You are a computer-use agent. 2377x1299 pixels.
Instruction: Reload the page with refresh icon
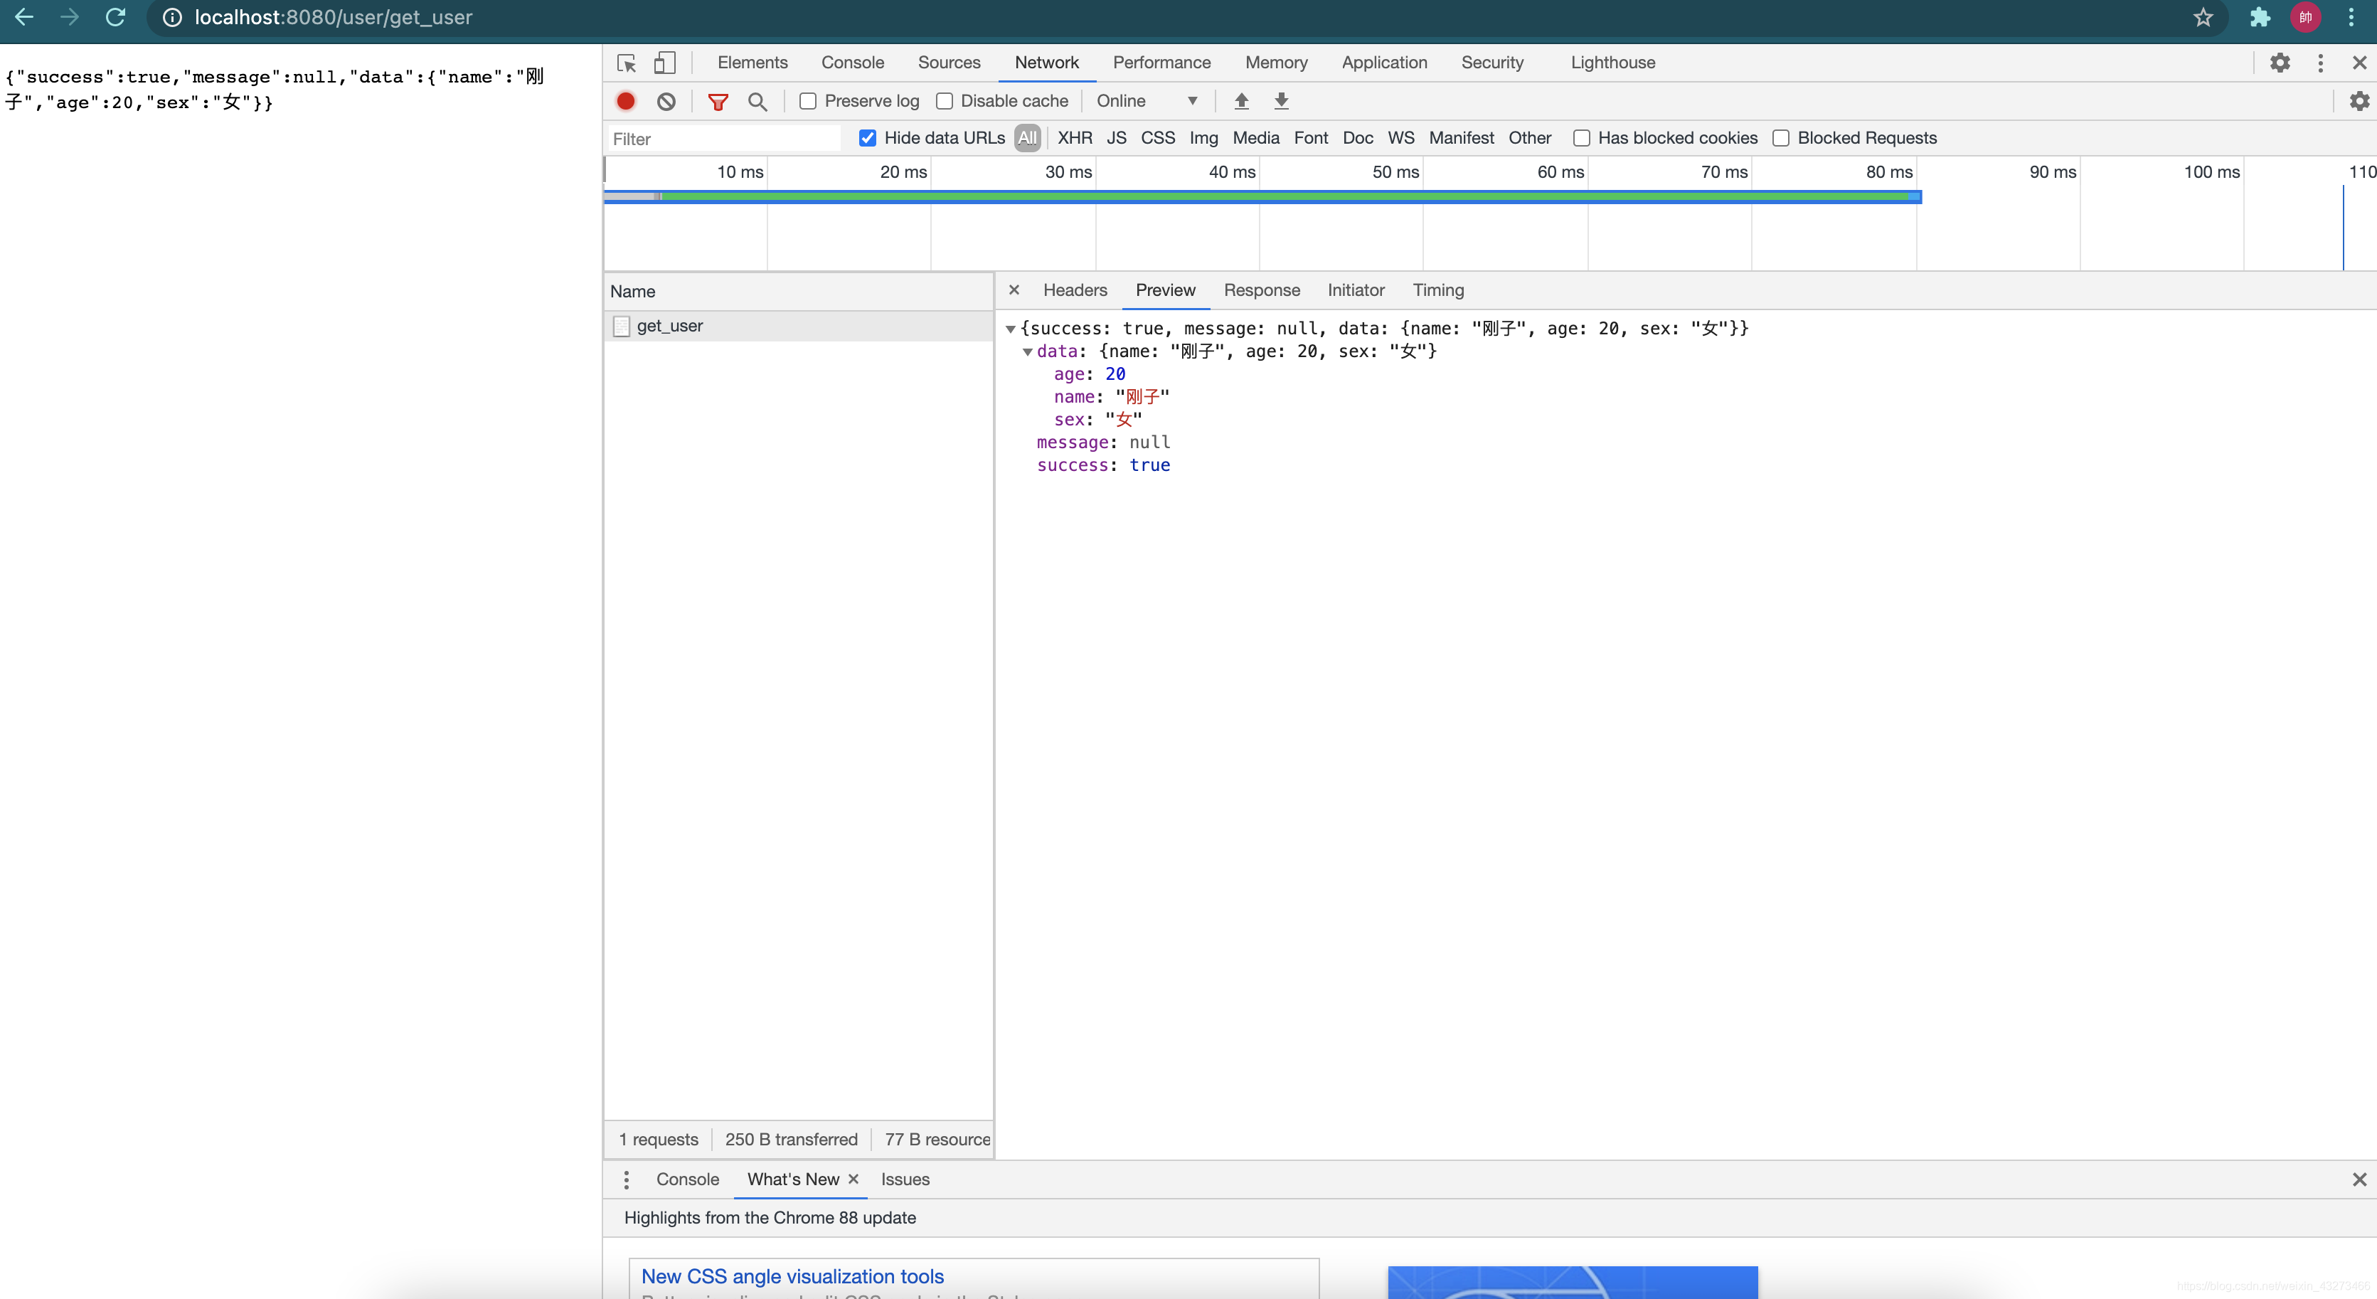point(115,16)
